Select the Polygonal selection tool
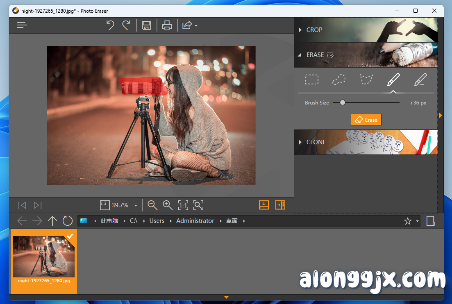Viewport: 452px width, 304px height. click(366, 79)
